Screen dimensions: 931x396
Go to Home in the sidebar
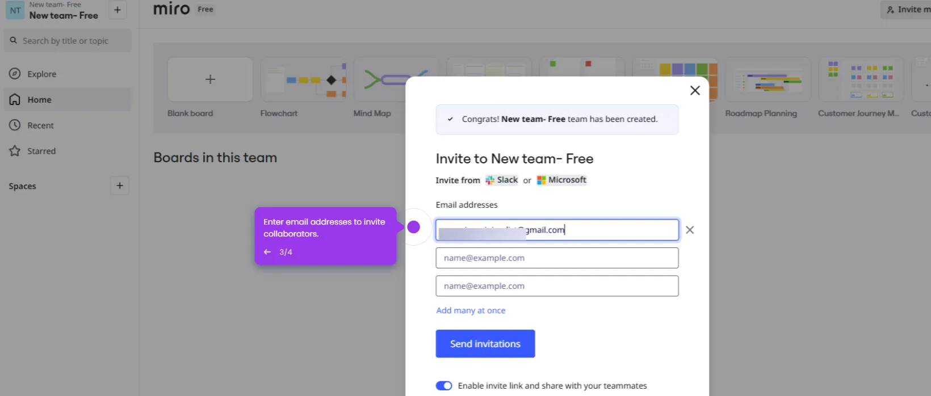point(68,99)
